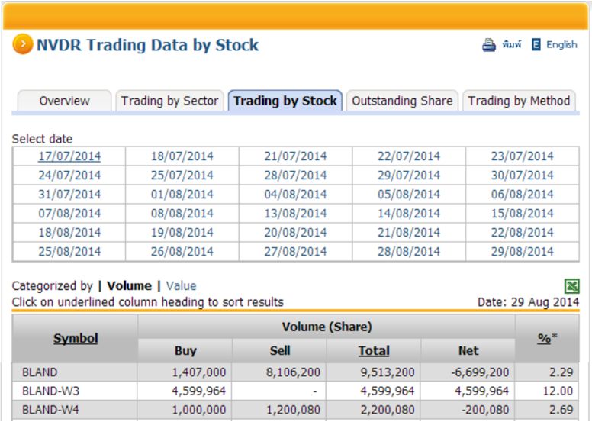Click the printer icon
Screen dimensions: 592x422
[489, 45]
